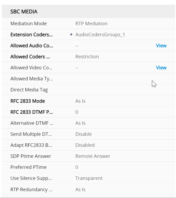Click the Extension Coders label
This screenshot has height=198, width=176.
pyautogui.click(x=31, y=35)
